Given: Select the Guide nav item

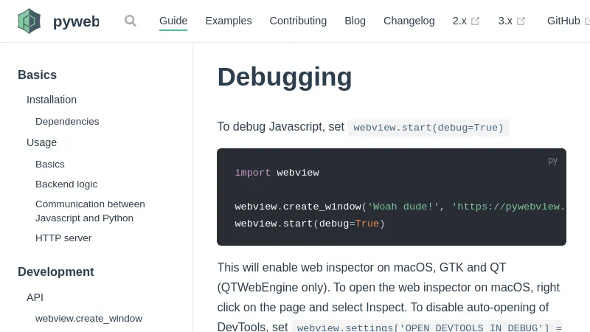Looking at the screenshot, I should (173, 21).
